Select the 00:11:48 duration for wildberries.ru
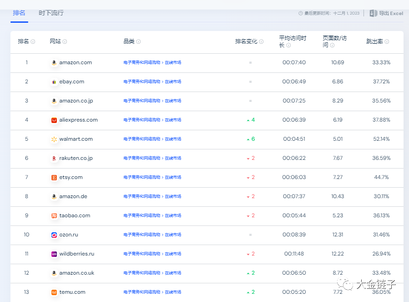Image resolution: width=409 pixels, height=302 pixels. [x=294, y=254]
